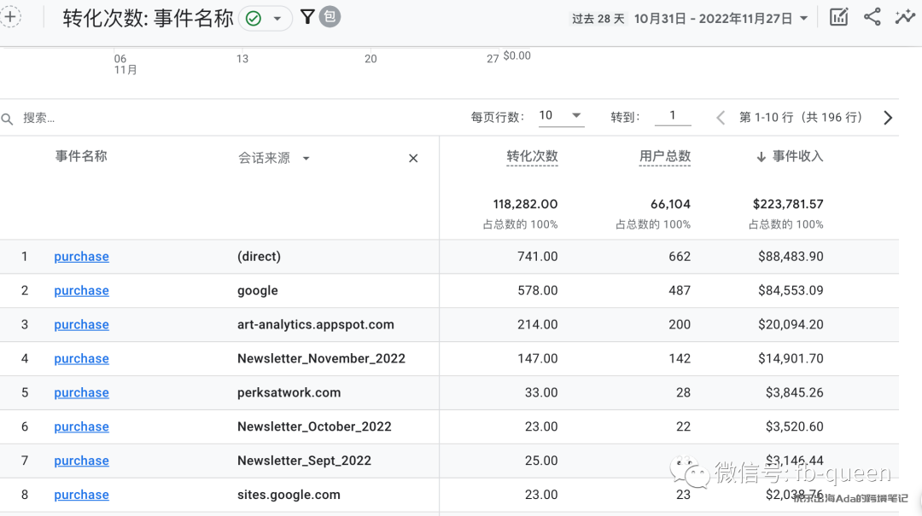Click the (direct) source cell

259,257
